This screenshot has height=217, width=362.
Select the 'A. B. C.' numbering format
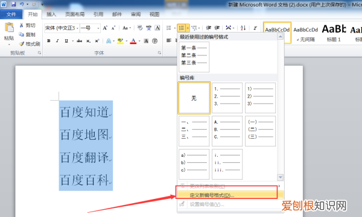tap(227, 131)
